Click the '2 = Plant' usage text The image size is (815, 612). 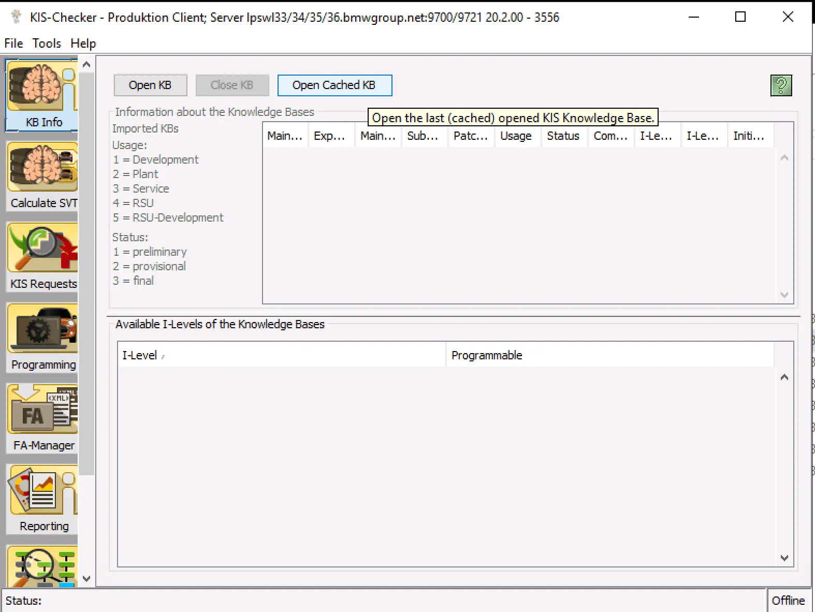(x=135, y=174)
